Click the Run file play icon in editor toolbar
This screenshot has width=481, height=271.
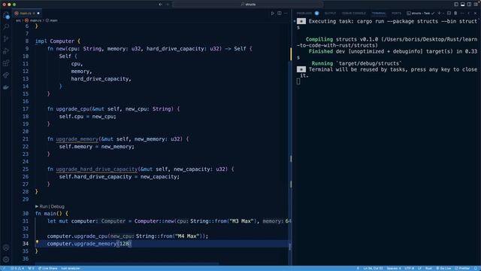pos(272,14)
